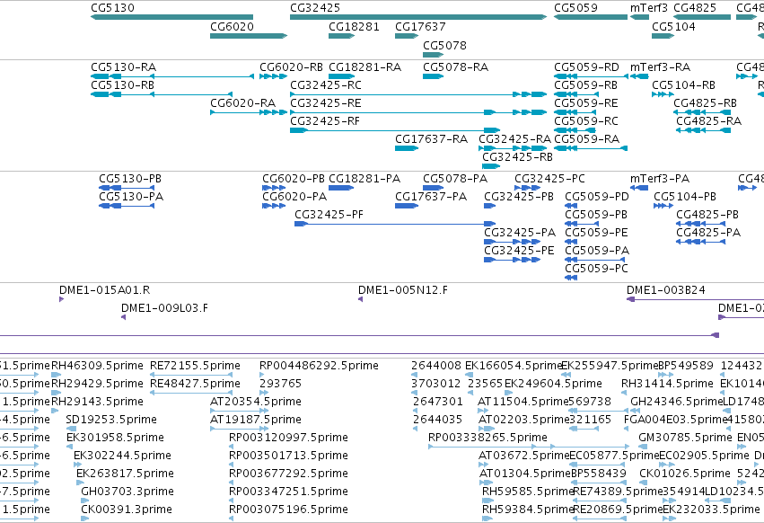Viewport: 764px width, 523px height.
Task: Select protein CG32425-PF label
Action: 329,215
